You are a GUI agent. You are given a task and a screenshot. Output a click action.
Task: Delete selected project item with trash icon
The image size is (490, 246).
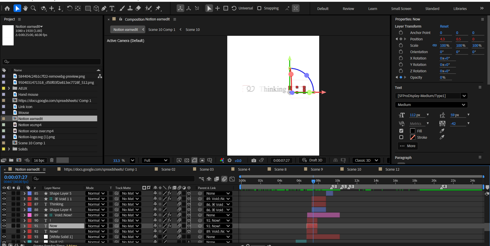(x=52, y=160)
